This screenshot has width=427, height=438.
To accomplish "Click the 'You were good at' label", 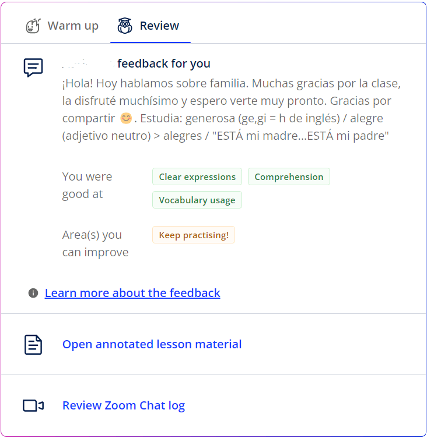I will (87, 185).
